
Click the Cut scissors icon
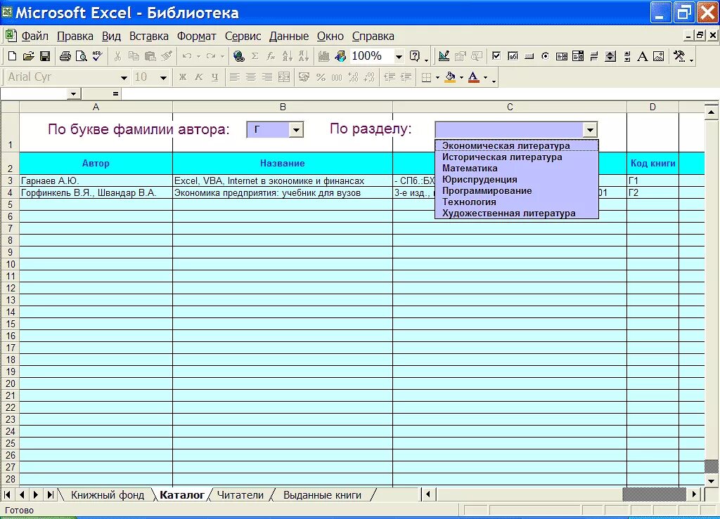tap(117, 56)
